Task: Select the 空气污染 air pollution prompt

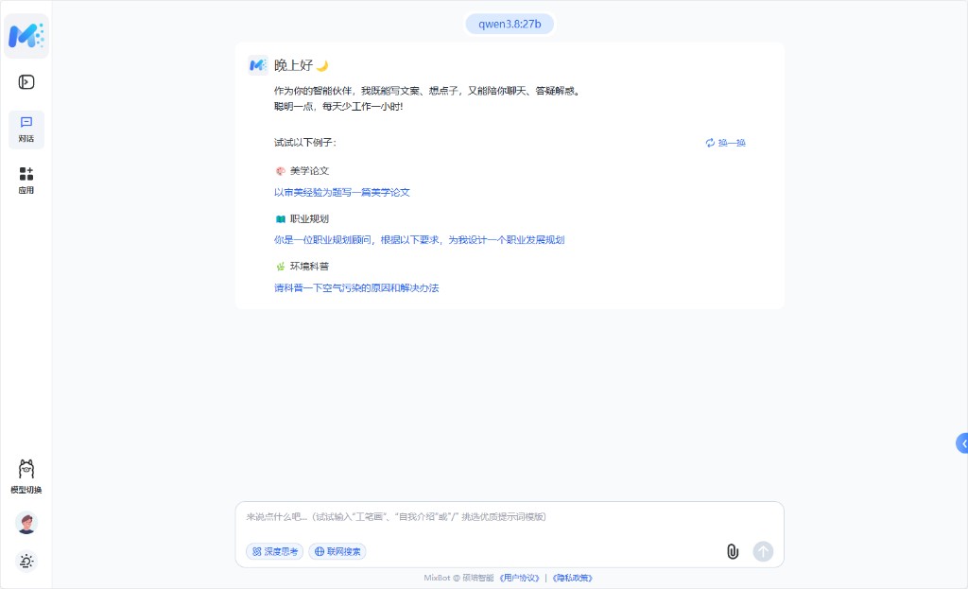Action: point(356,287)
